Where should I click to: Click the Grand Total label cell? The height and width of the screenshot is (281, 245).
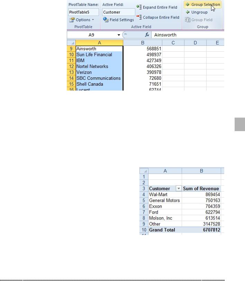point(165,230)
